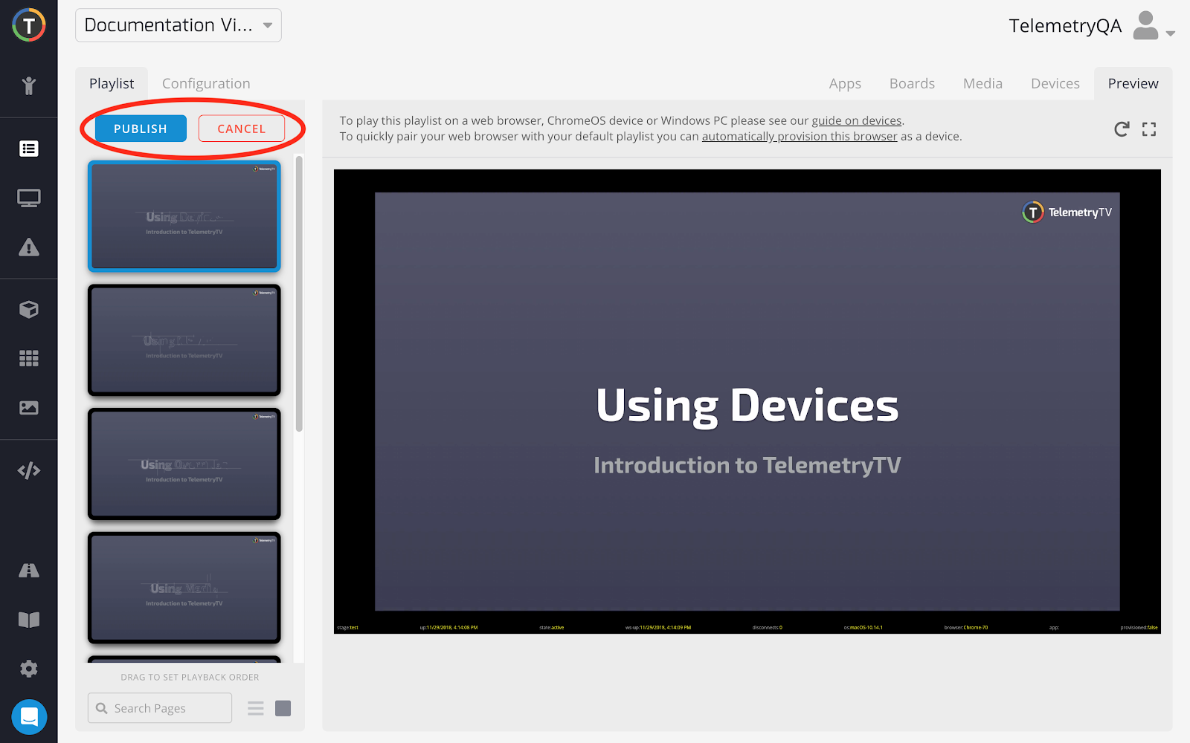Viewport: 1190px width, 743px height.
Task: Open the road icon in sidebar
Action: 28,570
